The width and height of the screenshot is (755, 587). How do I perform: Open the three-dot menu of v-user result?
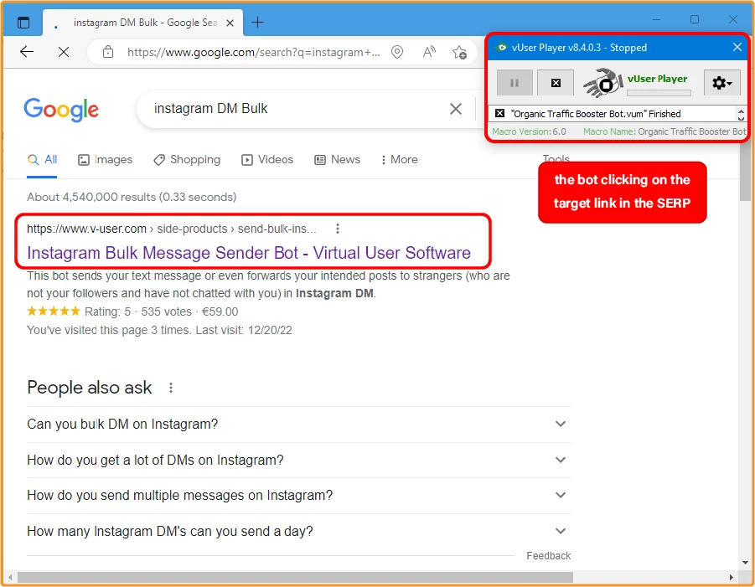(x=338, y=229)
